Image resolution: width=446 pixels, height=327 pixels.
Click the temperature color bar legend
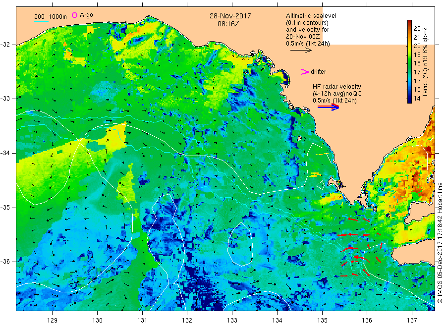point(409,61)
